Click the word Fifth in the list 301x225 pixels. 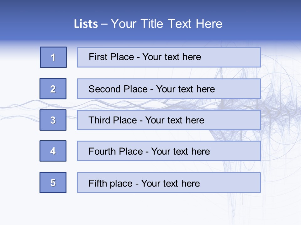(x=98, y=183)
